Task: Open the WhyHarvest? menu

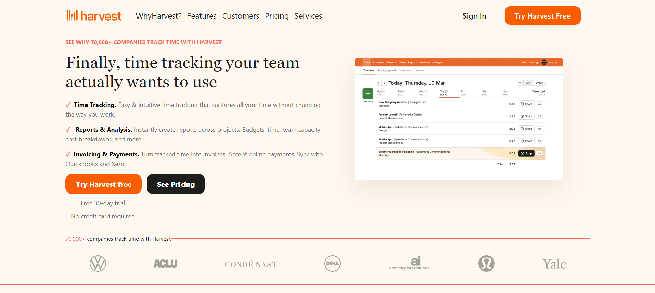Action: click(158, 16)
